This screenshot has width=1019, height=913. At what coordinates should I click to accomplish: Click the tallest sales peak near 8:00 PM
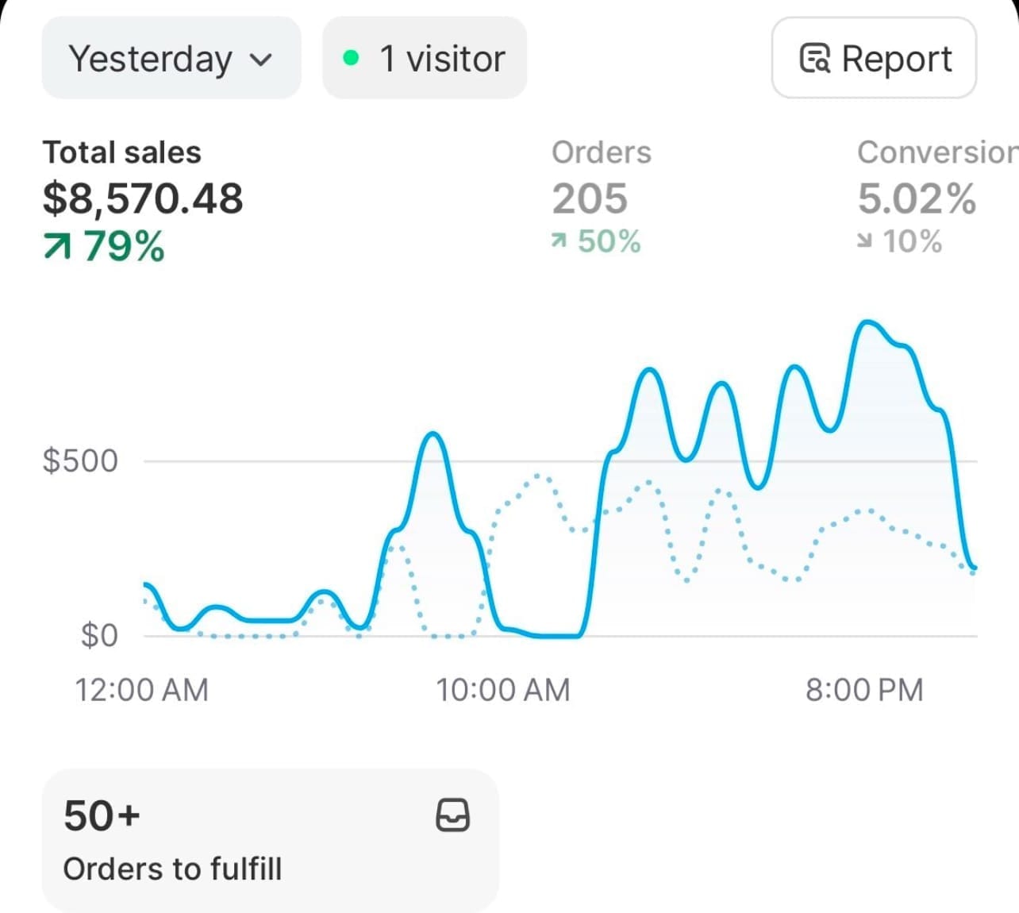[867, 322]
